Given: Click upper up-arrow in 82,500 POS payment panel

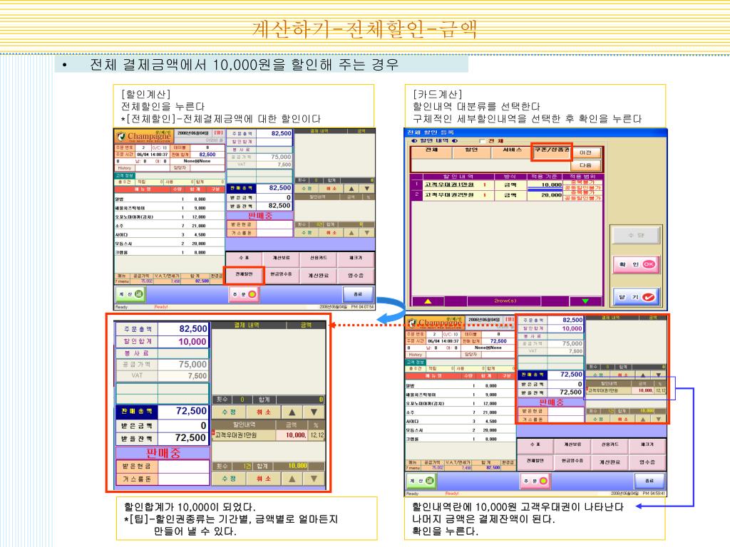Looking at the screenshot, I should [351, 189].
